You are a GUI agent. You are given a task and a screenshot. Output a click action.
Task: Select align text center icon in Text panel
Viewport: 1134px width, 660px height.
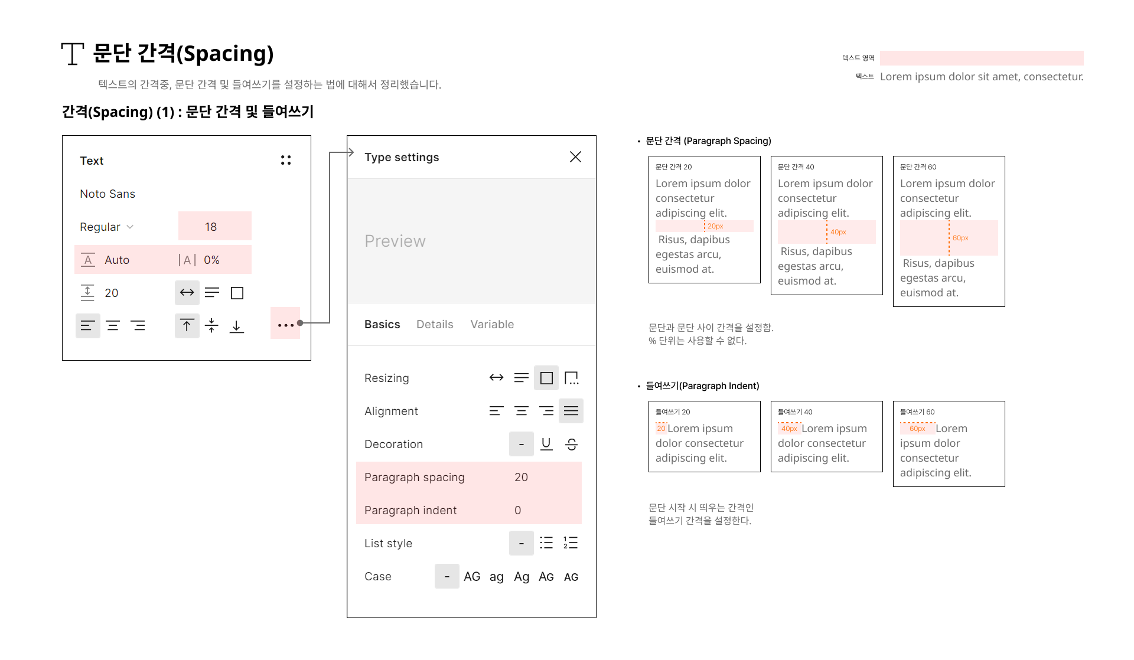(x=113, y=325)
